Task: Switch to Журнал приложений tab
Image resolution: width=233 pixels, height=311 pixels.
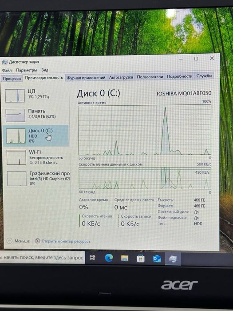Action: (86, 78)
